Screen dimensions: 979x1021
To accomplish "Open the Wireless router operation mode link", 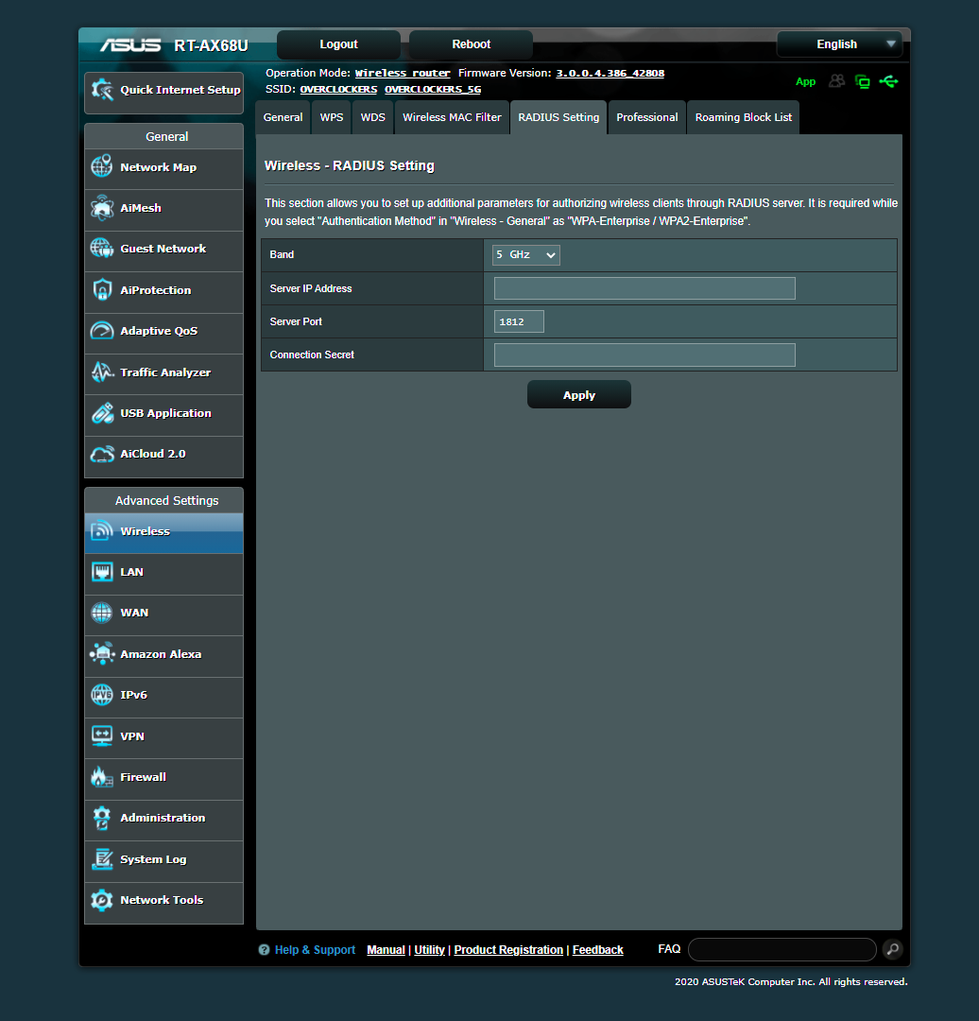I will click(403, 73).
